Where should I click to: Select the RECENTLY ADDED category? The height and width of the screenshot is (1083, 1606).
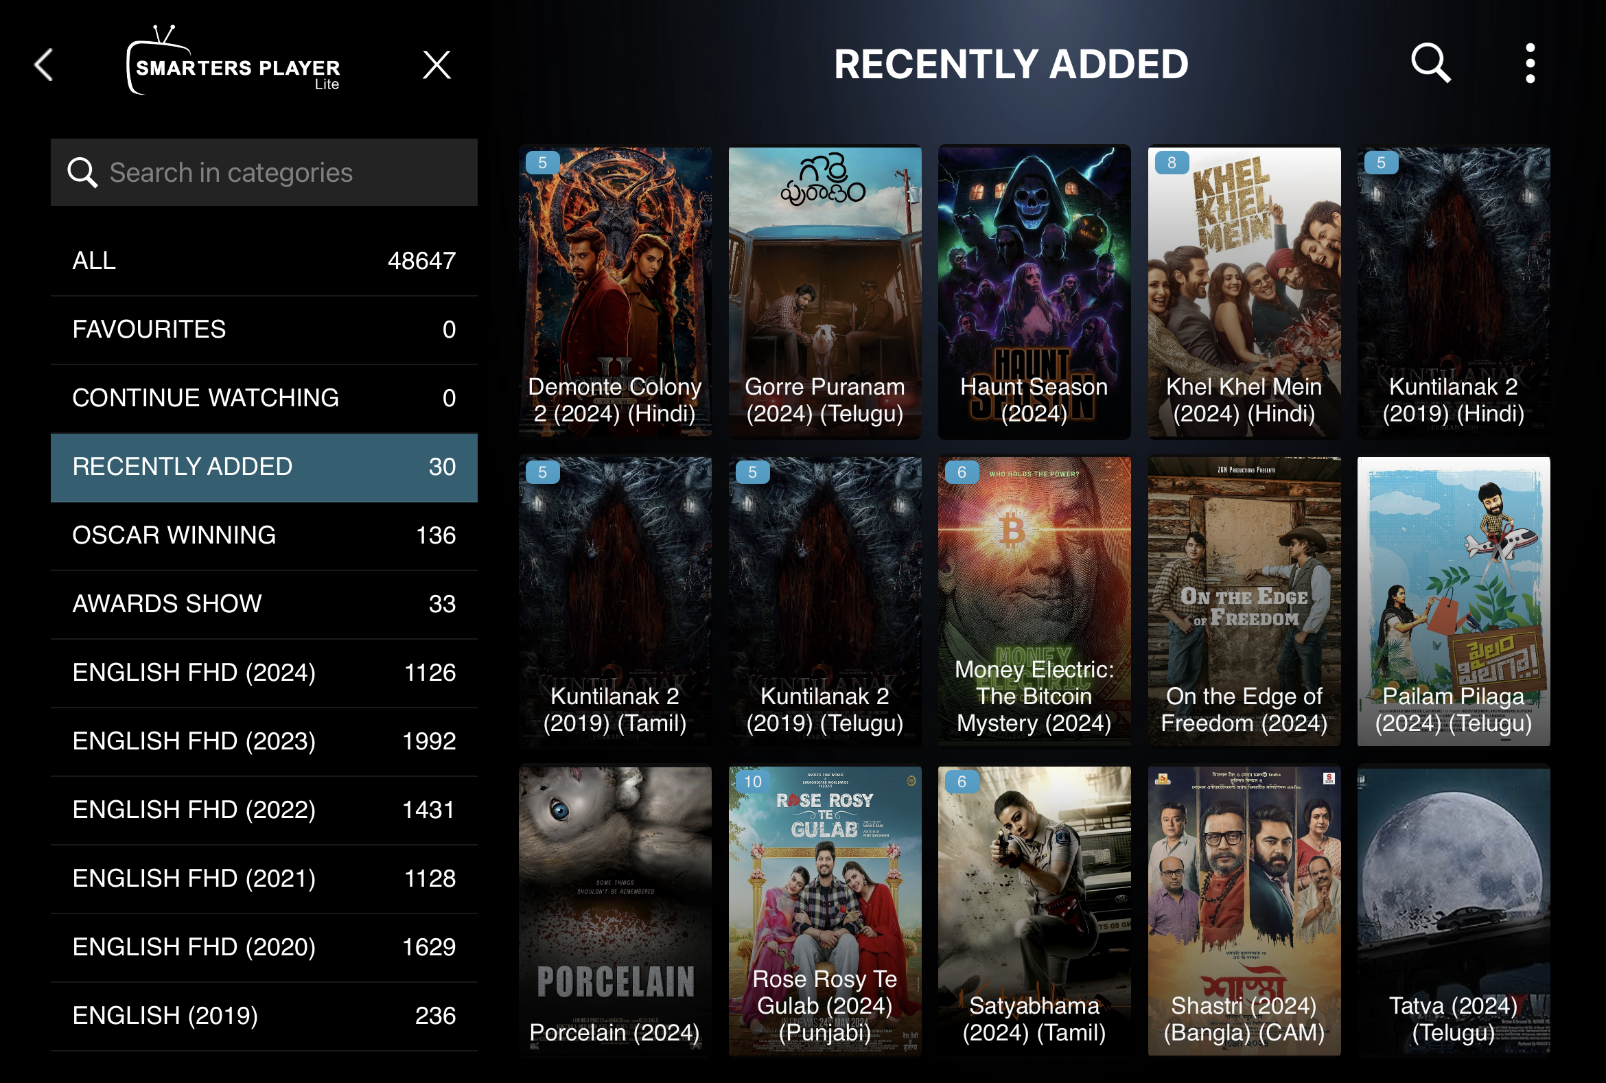tap(264, 467)
